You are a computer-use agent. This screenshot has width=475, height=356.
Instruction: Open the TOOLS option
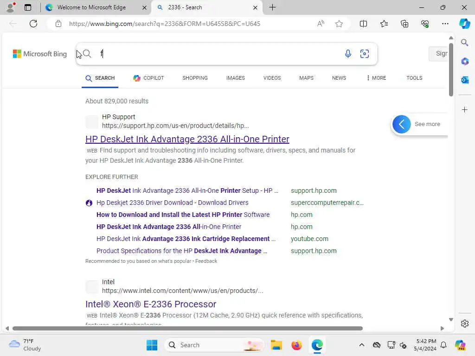click(414, 78)
